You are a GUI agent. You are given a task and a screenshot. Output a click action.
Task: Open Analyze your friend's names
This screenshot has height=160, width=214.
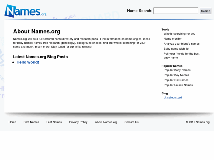click(x=182, y=44)
